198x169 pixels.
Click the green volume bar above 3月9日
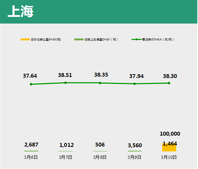click(x=134, y=151)
